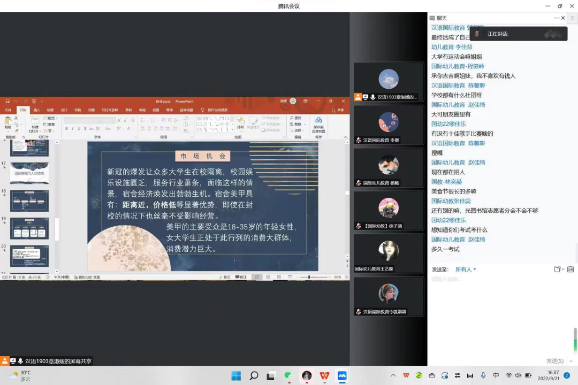The image size is (578, 385).
Task: Open the Windows Search icon on the taskbar
Action: click(254, 375)
